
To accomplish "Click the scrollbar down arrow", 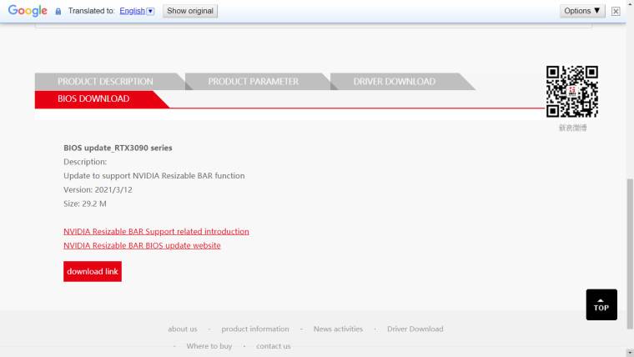I will point(630,353).
